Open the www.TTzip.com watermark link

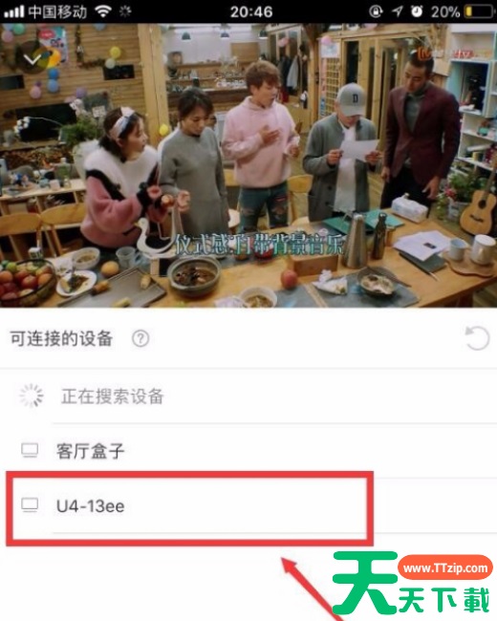coord(445,567)
